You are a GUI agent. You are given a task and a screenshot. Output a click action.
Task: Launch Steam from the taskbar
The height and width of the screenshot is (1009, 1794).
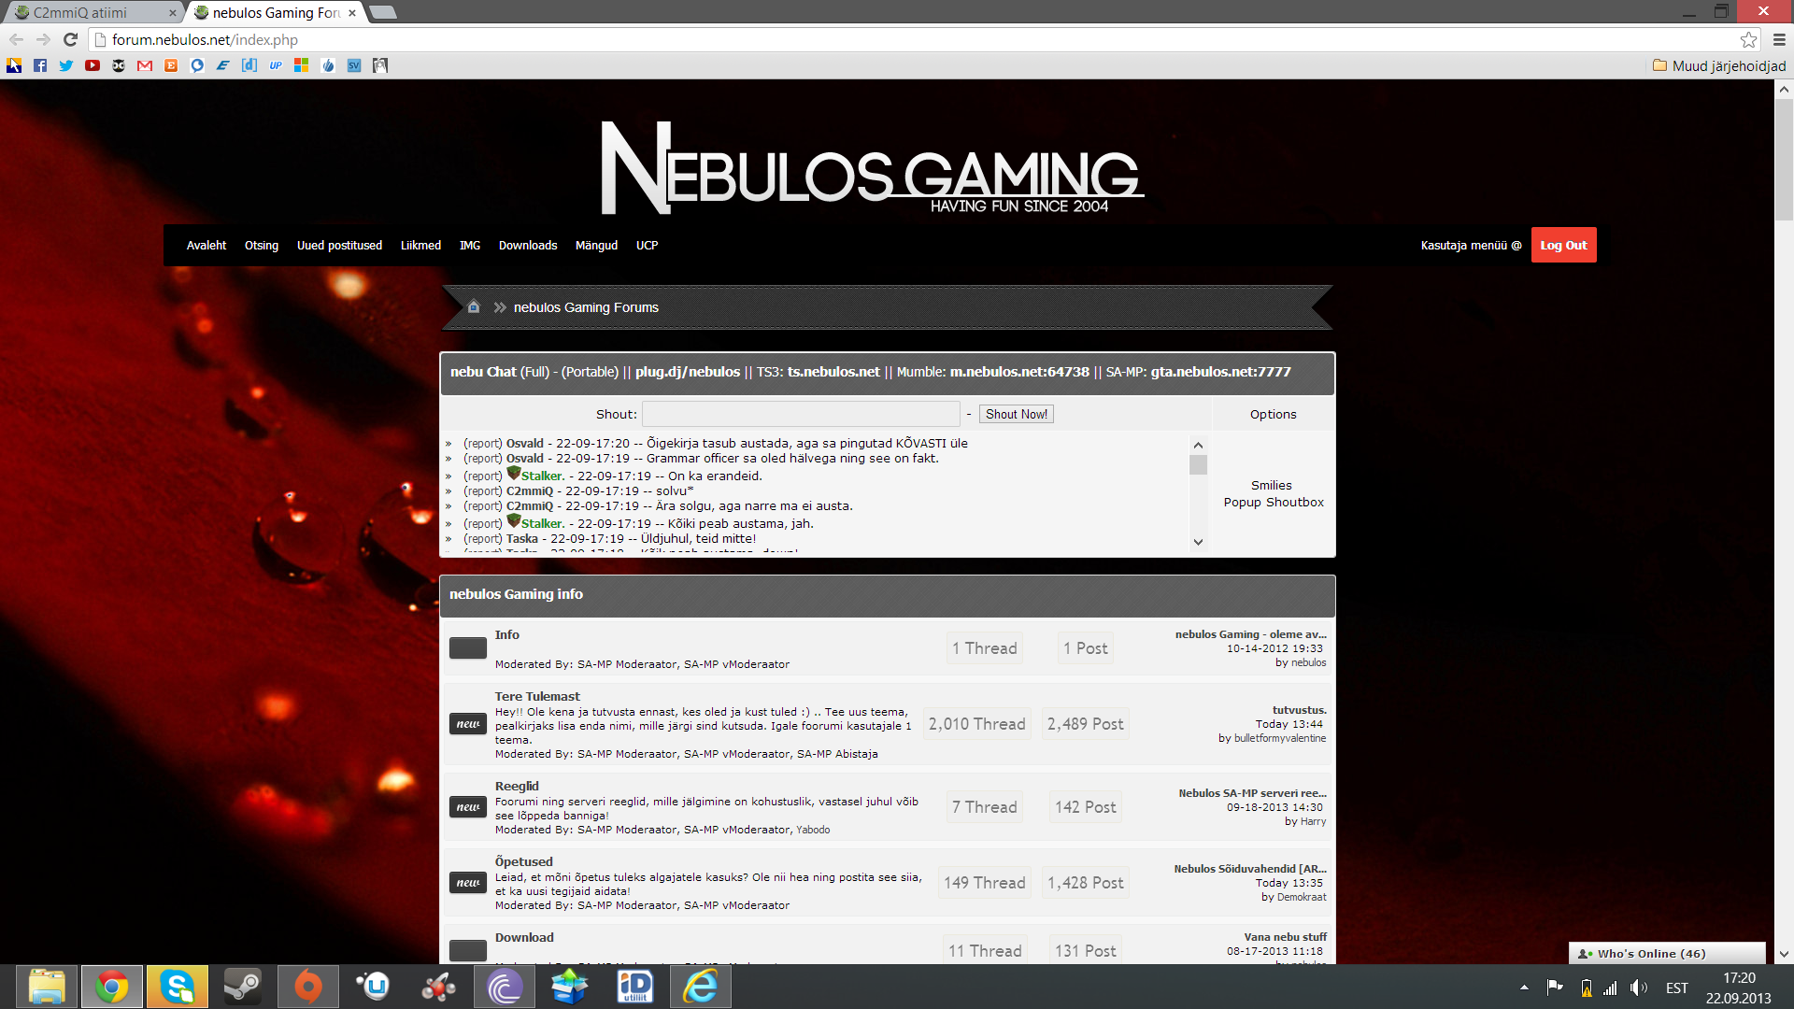pyautogui.click(x=242, y=987)
